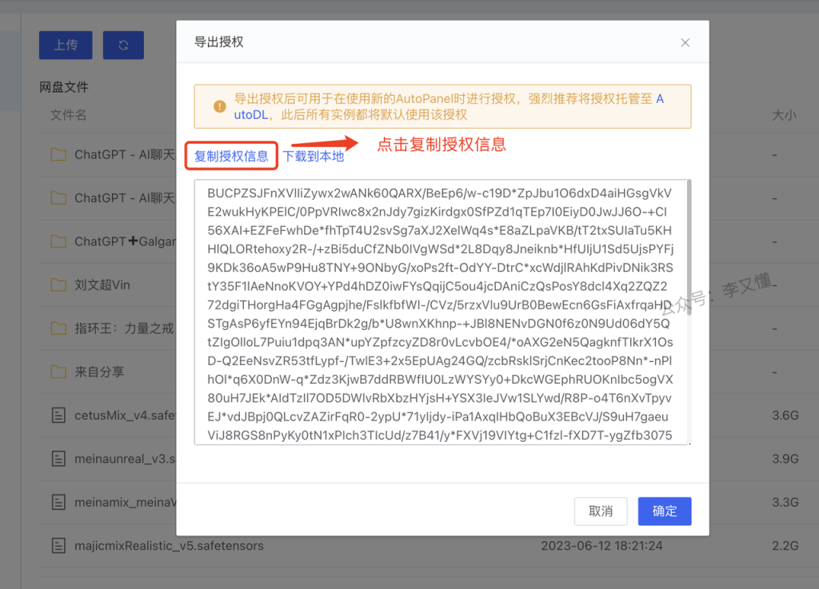Click the 文件名 column header
819x589 pixels.
[68, 115]
